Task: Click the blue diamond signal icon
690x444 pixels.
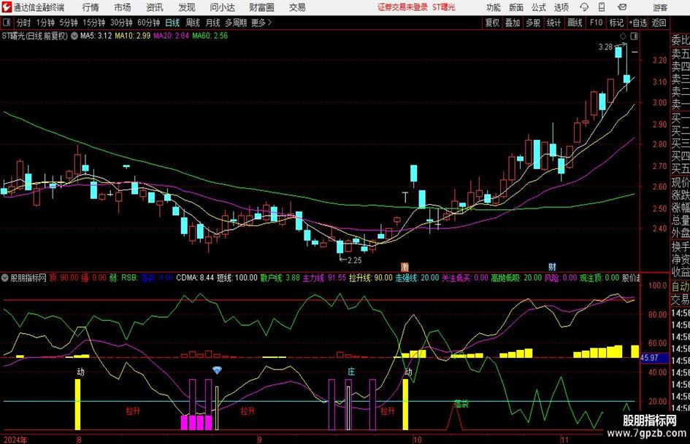Action: [217, 370]
